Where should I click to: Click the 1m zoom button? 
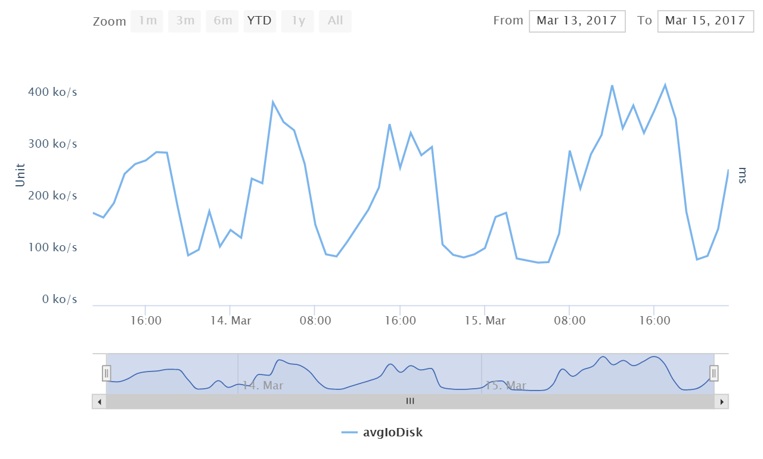[x=147, y=21]
